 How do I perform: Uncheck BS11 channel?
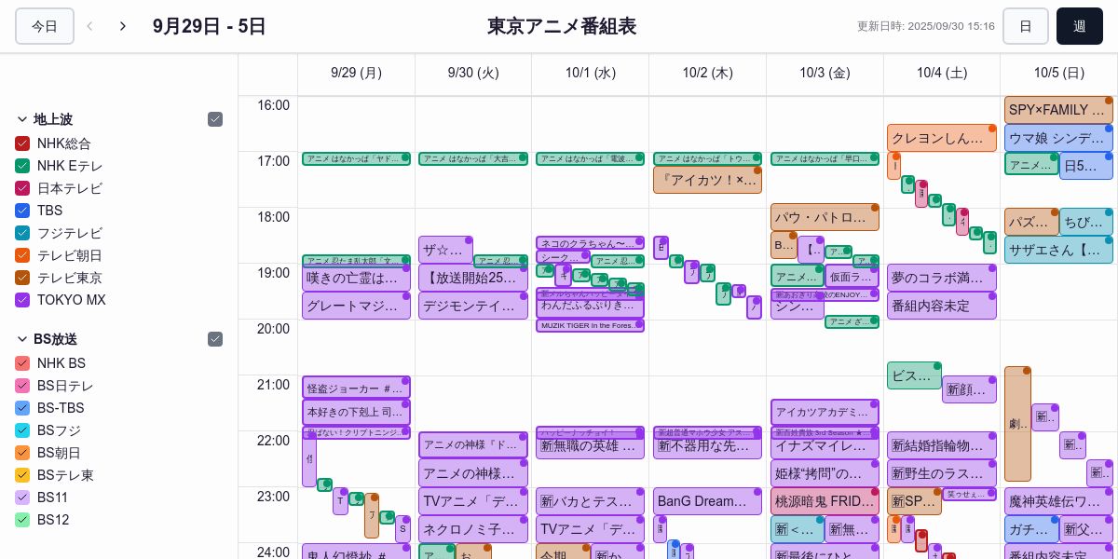click(22, 498)
